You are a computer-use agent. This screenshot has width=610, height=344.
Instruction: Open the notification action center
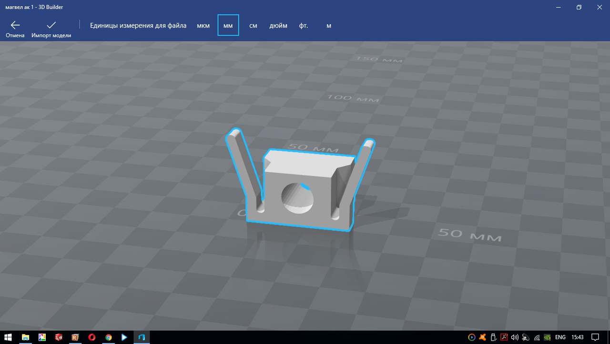(x=595, y=337)
